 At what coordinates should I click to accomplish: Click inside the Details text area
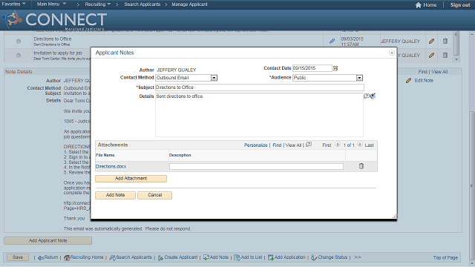[x=259, y=115]
